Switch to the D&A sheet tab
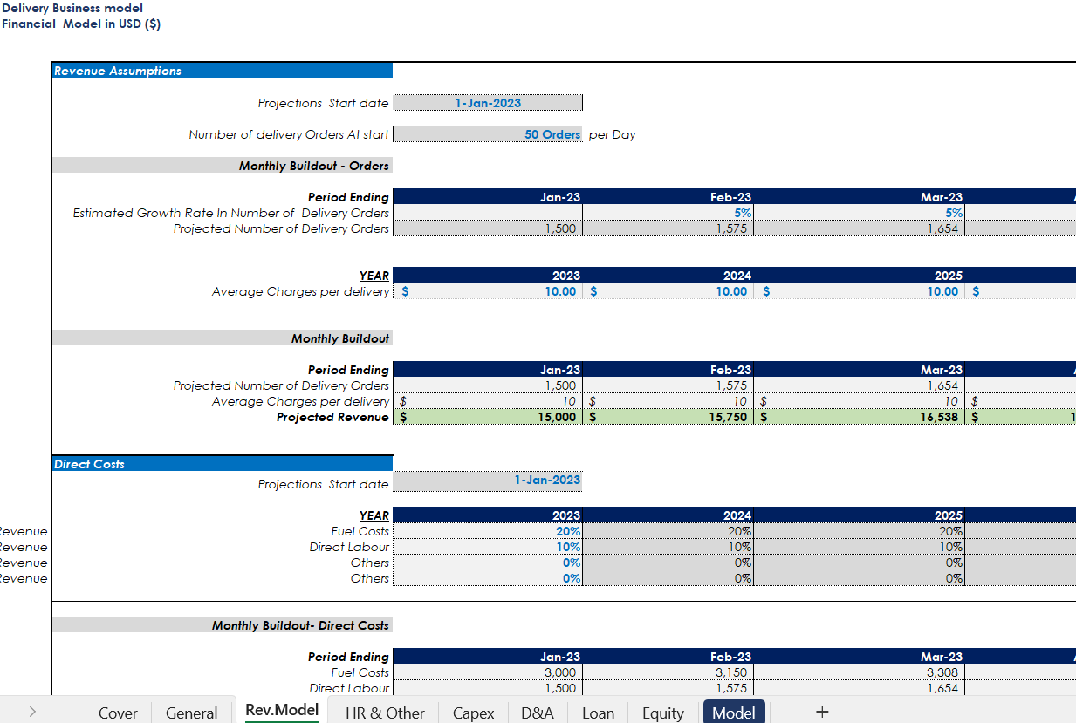Image resolution: width=1076 pixels, height=723 pixels. (x=538, y=713)
